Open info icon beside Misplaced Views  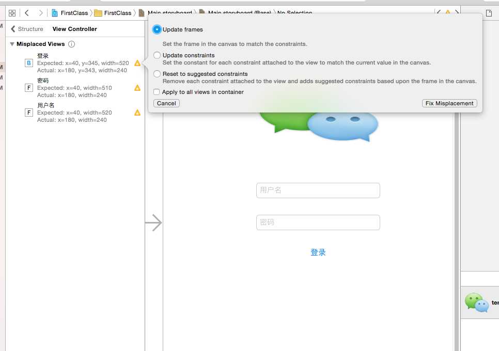(x=72, y=44)
